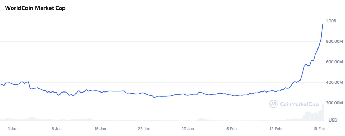Click the CoinMarketCap watermark text
This screenshot has width=345, height=136.
click(299, 104)
